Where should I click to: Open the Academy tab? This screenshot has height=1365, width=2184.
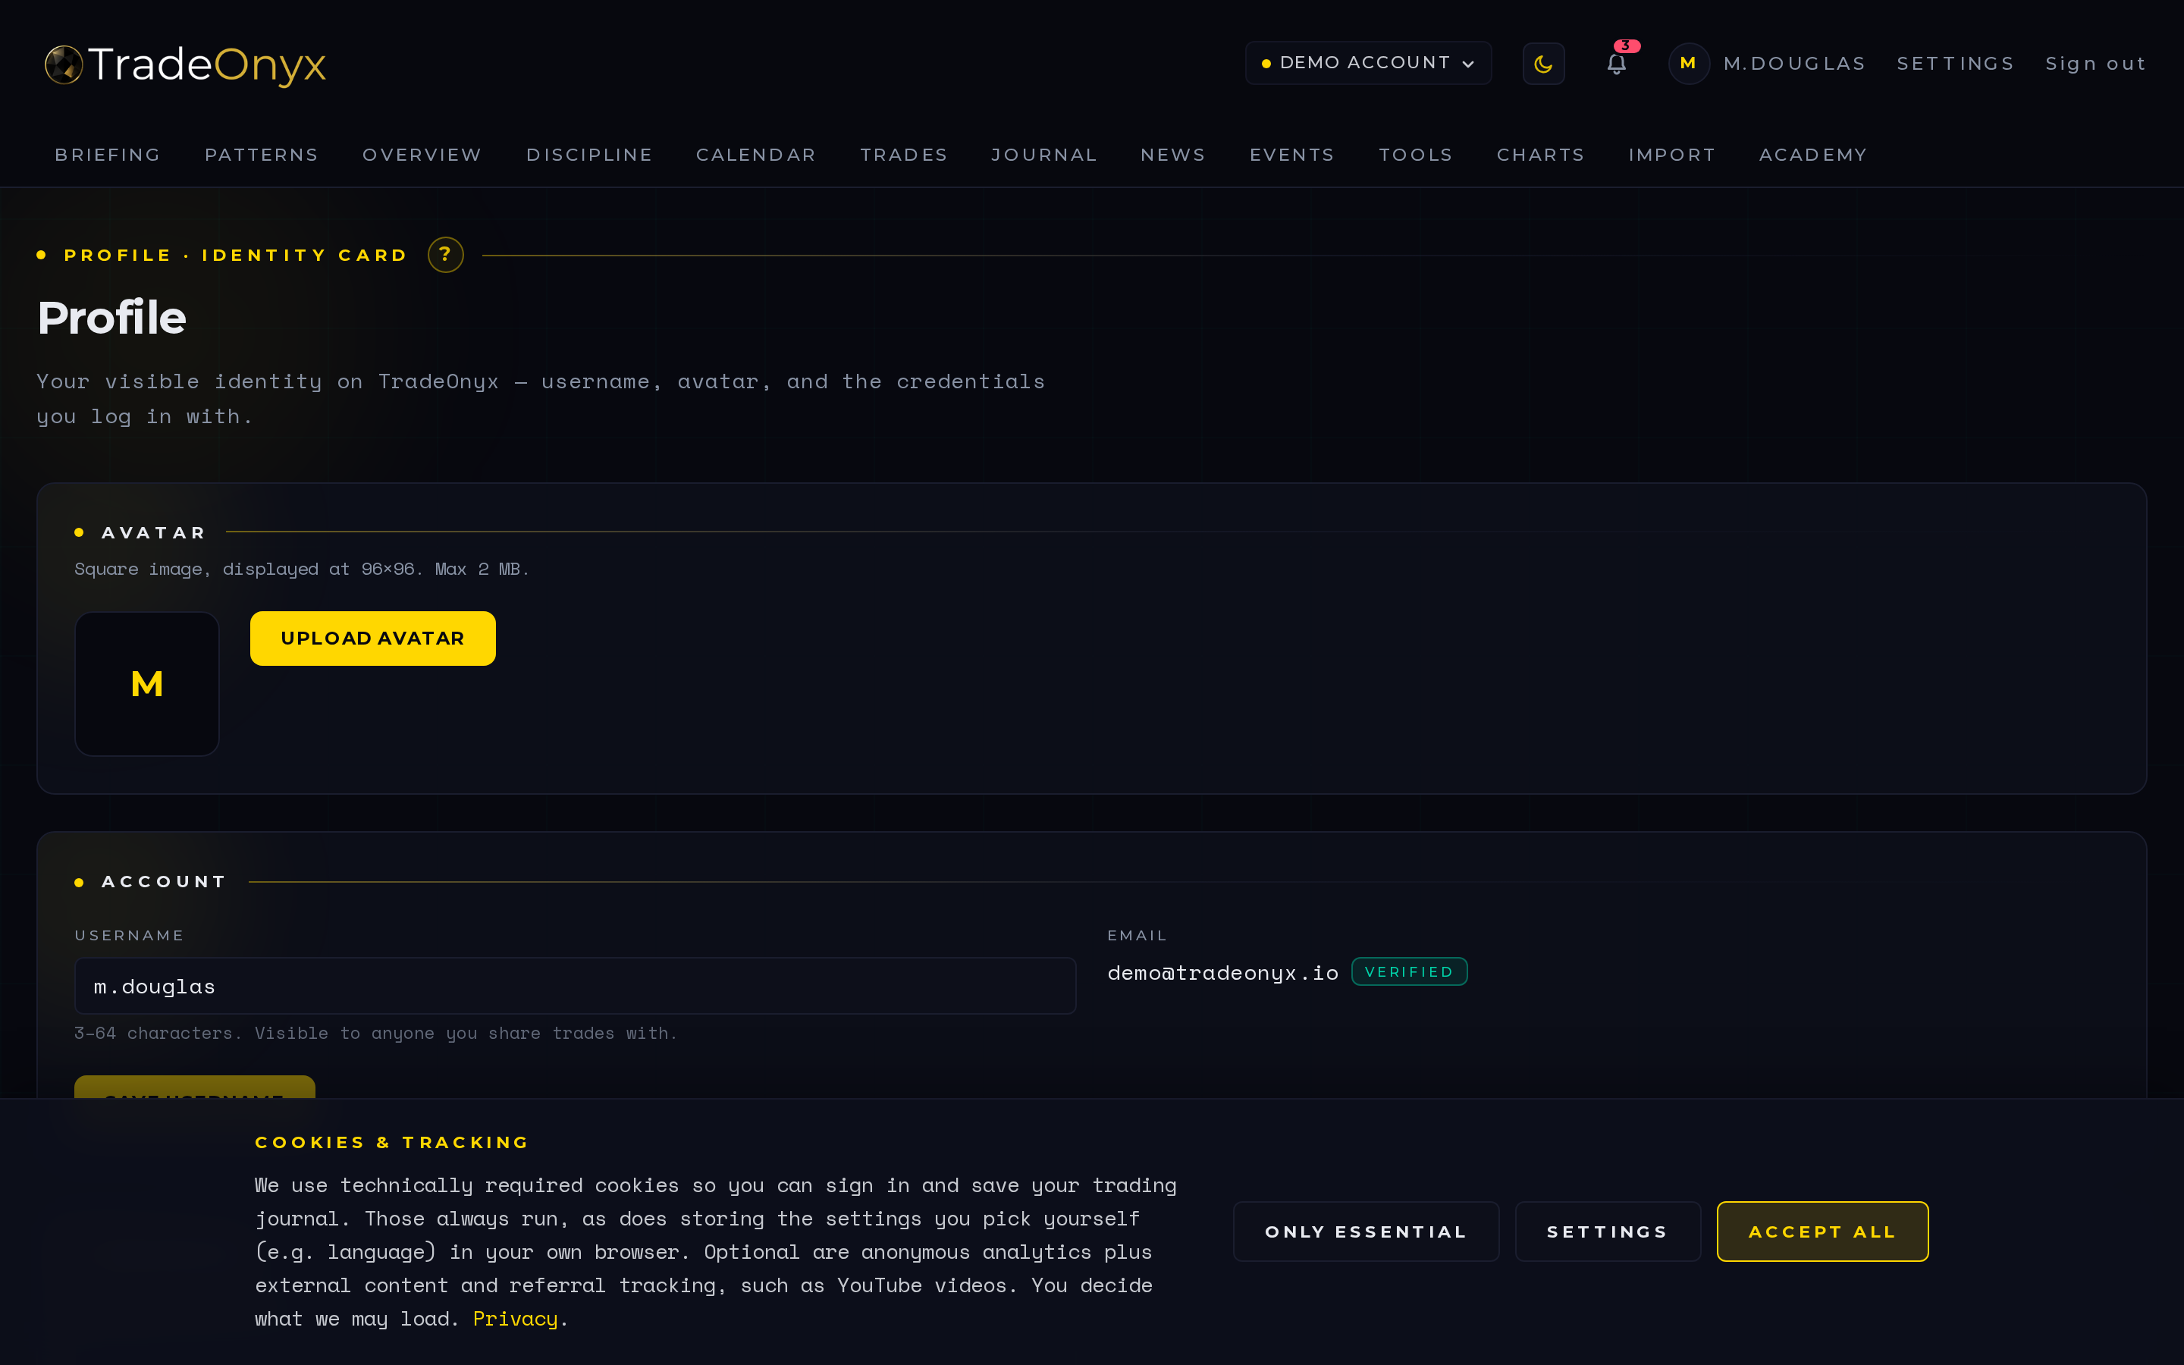[1813, 155]
